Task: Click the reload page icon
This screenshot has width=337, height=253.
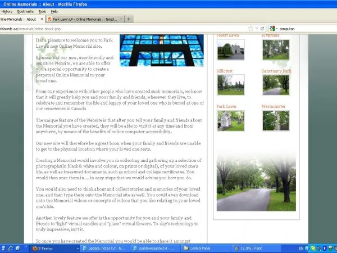Action: pyautogui.click(x=262, y=28)
